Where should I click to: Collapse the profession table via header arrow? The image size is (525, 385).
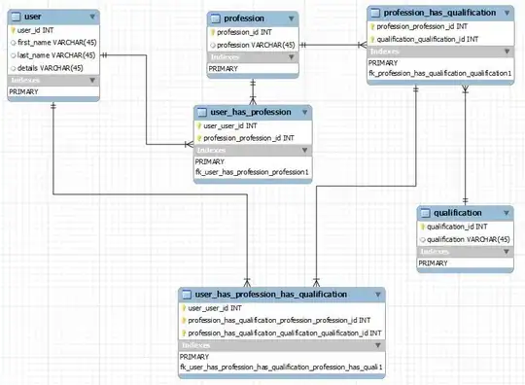click(x=292, y=18)
